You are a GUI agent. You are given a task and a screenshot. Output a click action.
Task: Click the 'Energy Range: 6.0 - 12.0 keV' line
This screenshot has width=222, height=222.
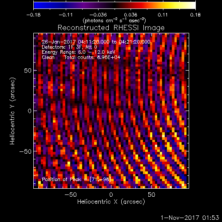(79, 52)
